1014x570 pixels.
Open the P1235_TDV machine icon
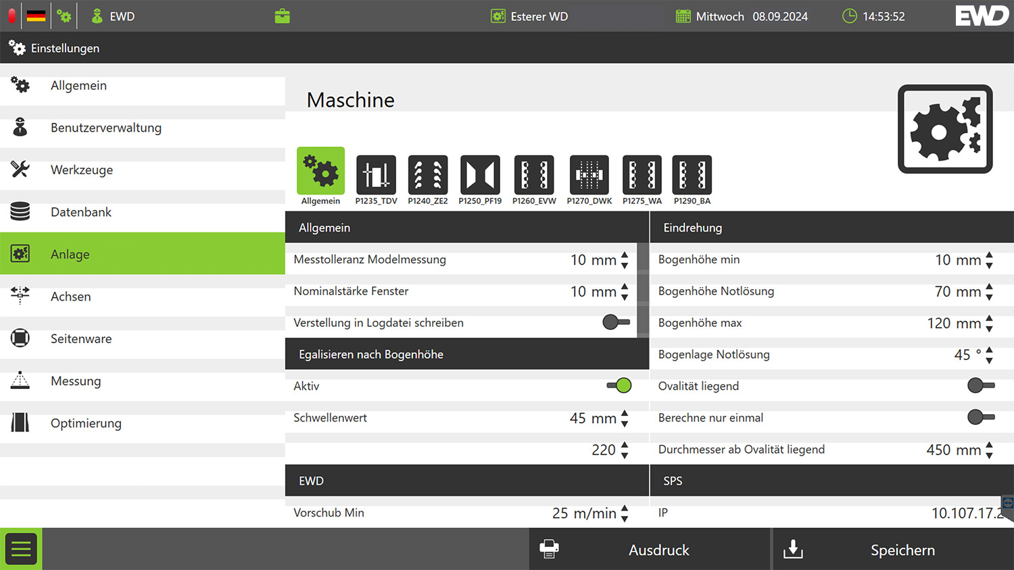[x=376, y=176]
